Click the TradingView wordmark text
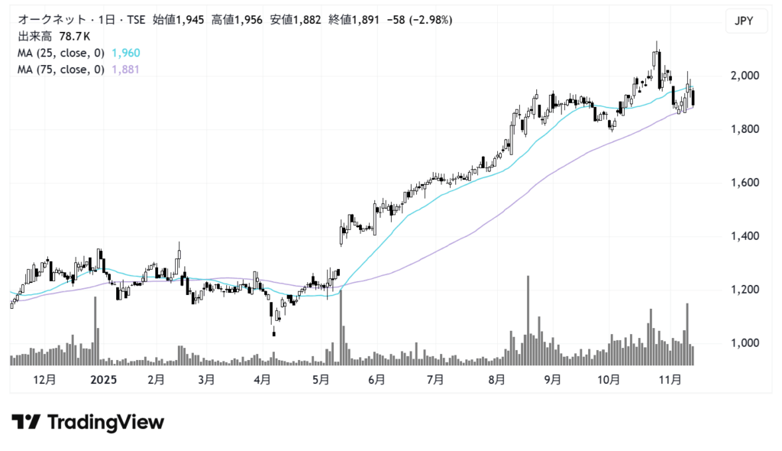 (105, 423)
